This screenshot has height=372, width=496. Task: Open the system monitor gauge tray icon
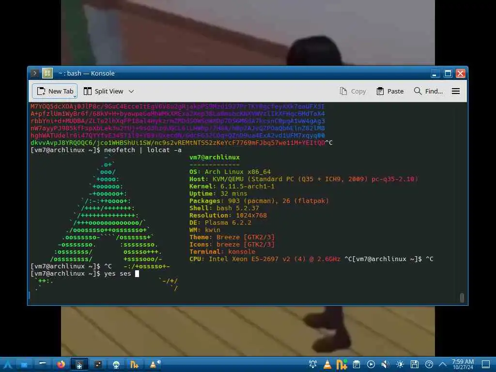click(429, 364)
